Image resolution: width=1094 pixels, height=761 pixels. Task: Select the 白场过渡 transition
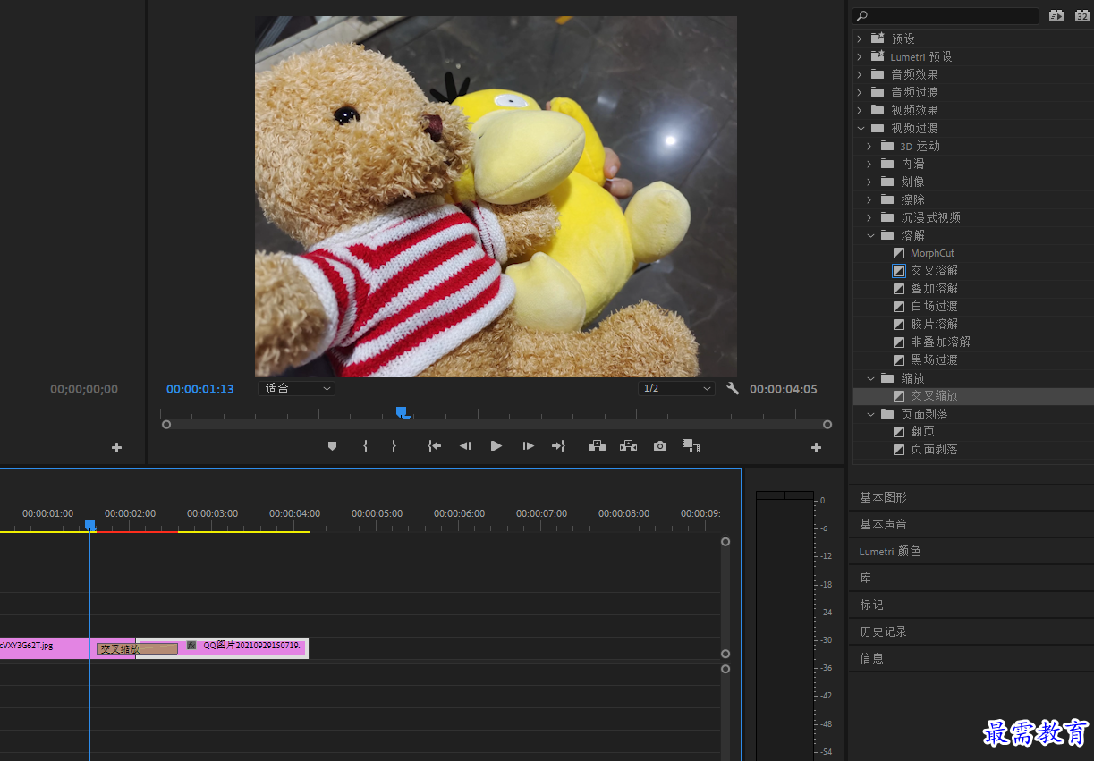934,306
